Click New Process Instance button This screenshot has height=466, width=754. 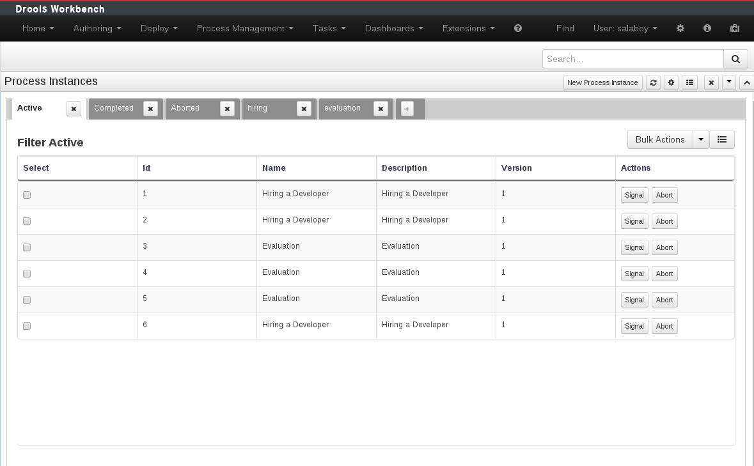[602, 82]
